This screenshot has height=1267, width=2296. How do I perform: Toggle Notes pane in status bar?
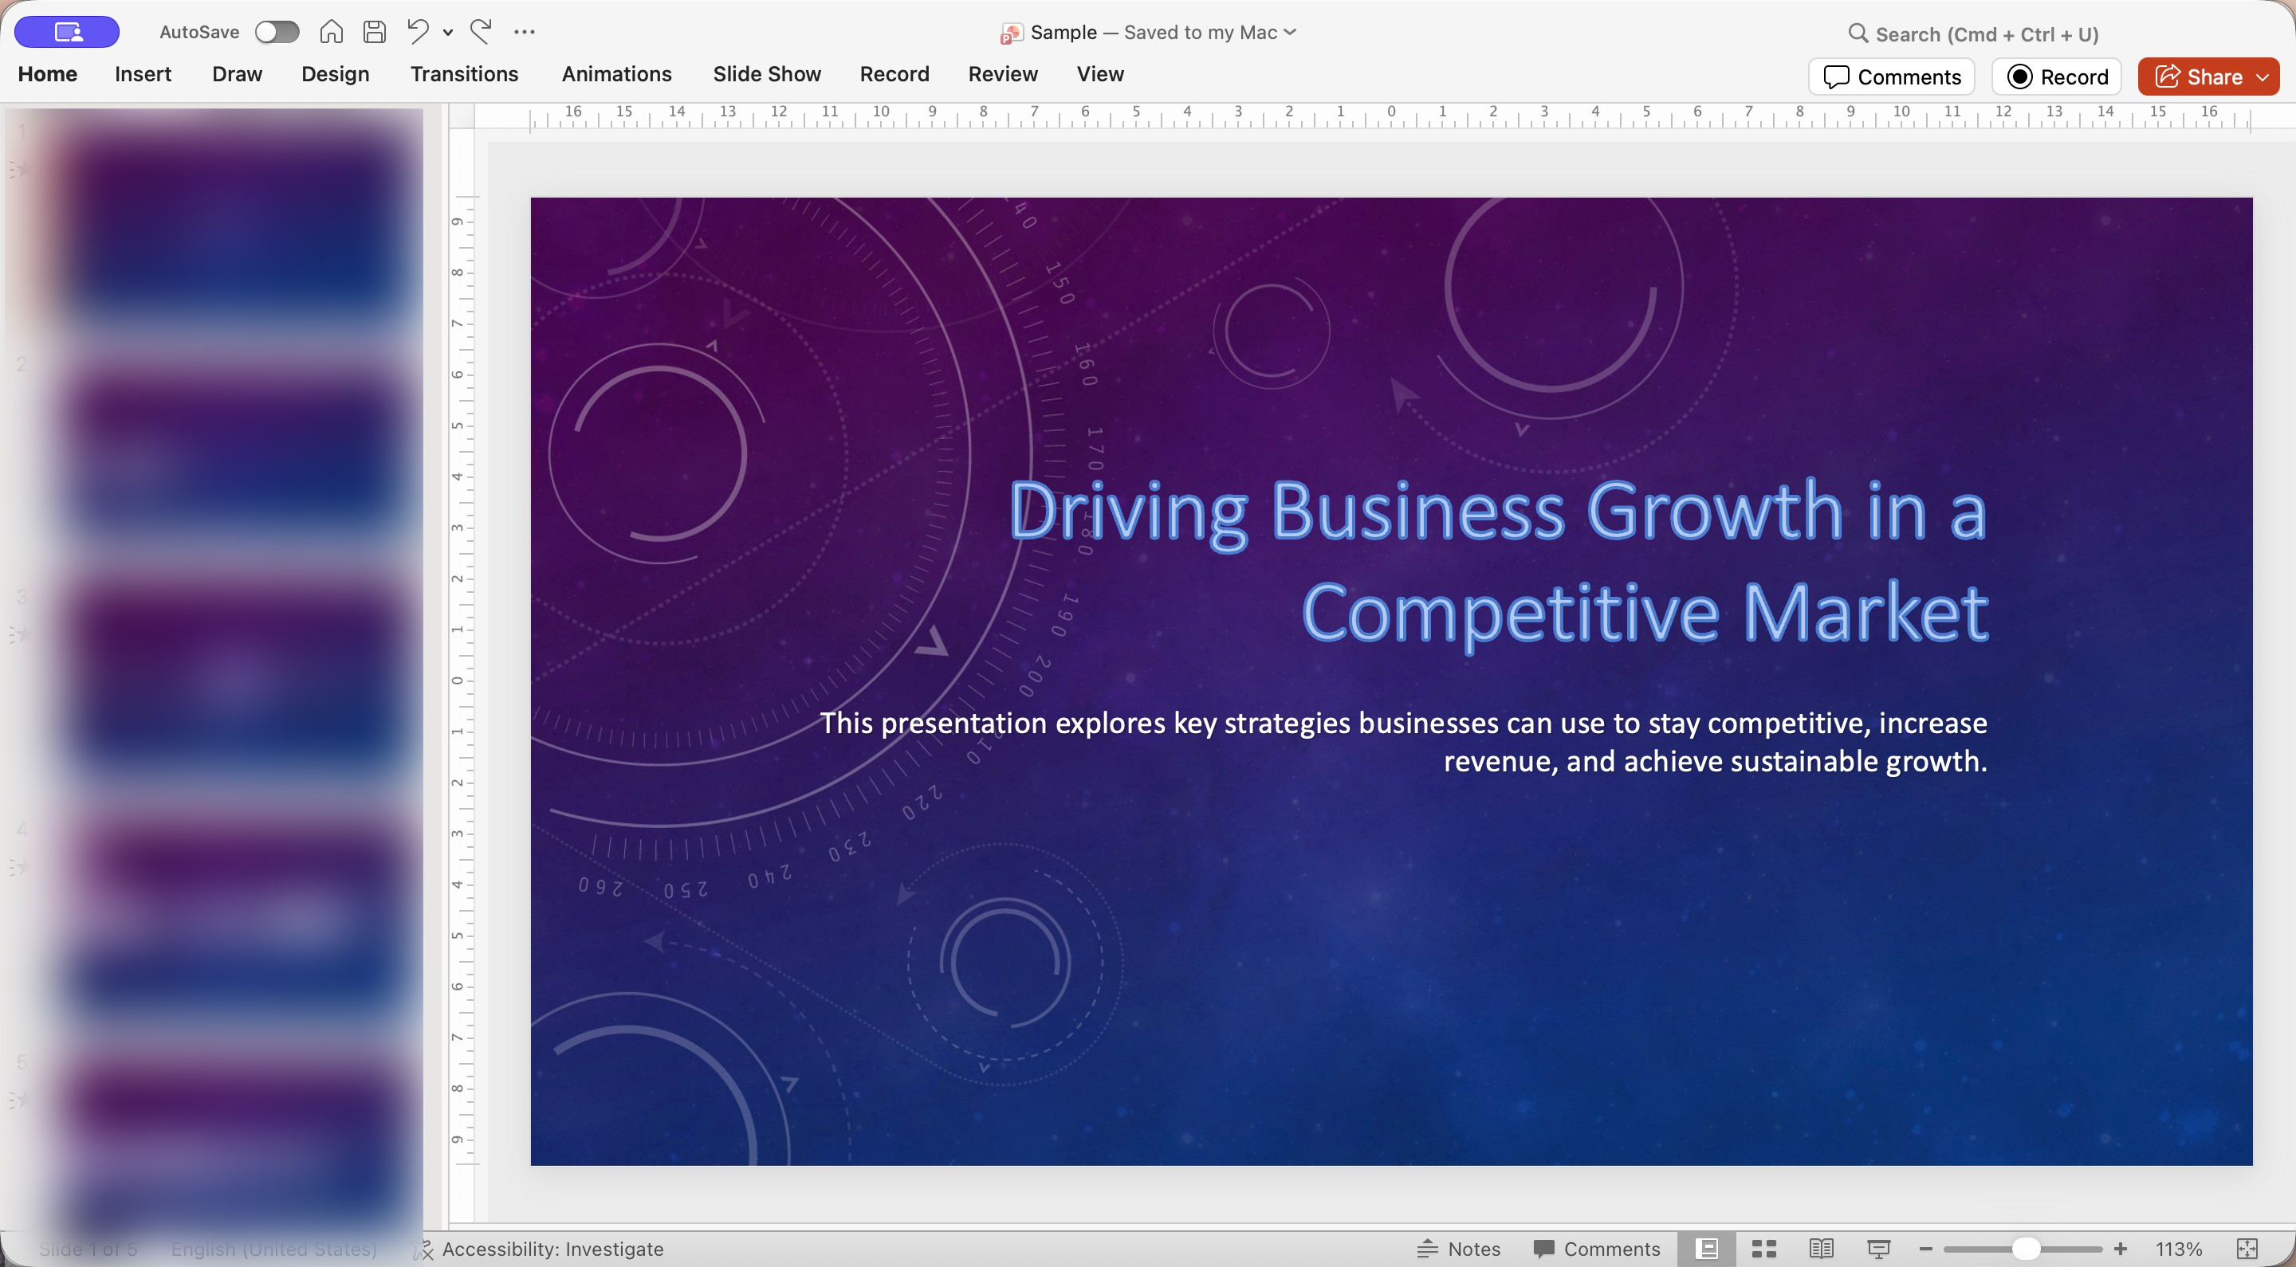click(x=1458, y=1249)
